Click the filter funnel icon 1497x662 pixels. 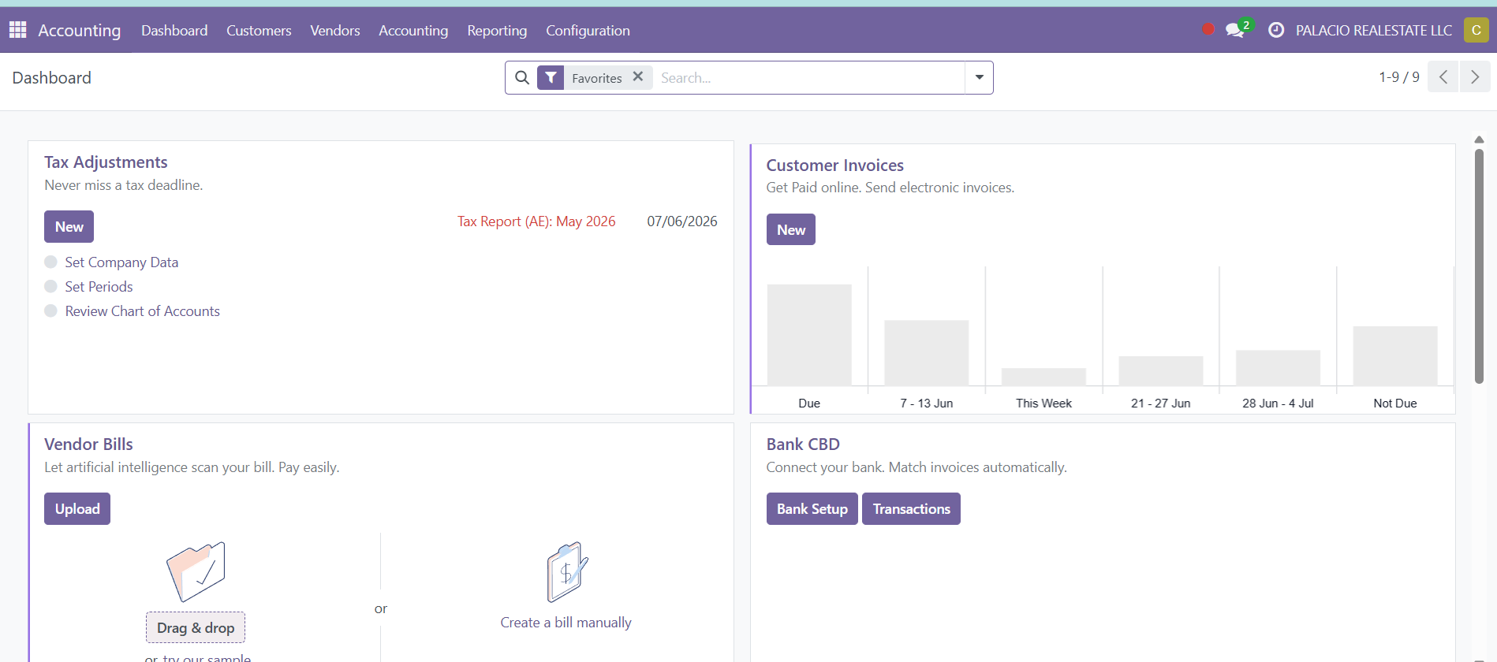[x=551, y=77]
